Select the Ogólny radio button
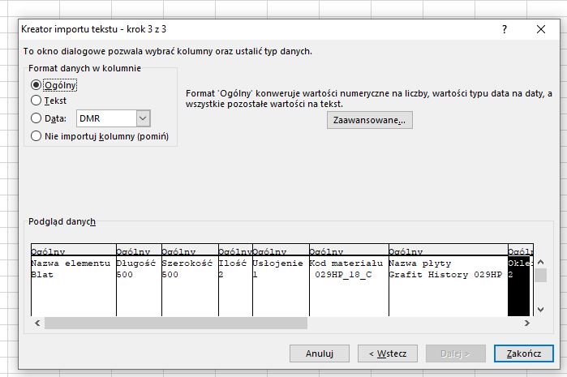Screen dimensions: 567x377 (x=36, y=84)
